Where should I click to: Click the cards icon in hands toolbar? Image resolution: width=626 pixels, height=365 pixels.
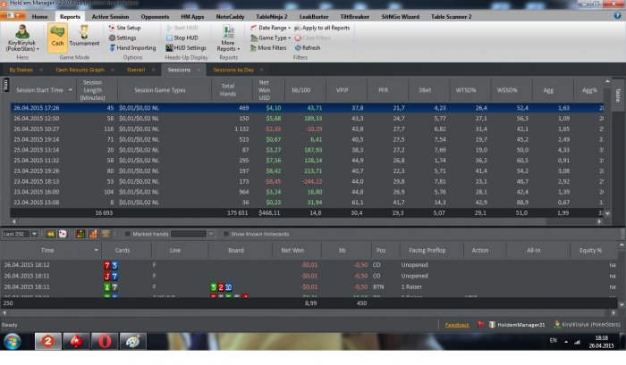(63, 234)
